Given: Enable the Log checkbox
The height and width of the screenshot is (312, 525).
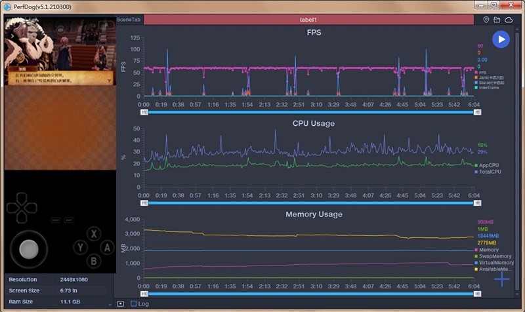Looking at the screenshot, I should coord(134,303).
